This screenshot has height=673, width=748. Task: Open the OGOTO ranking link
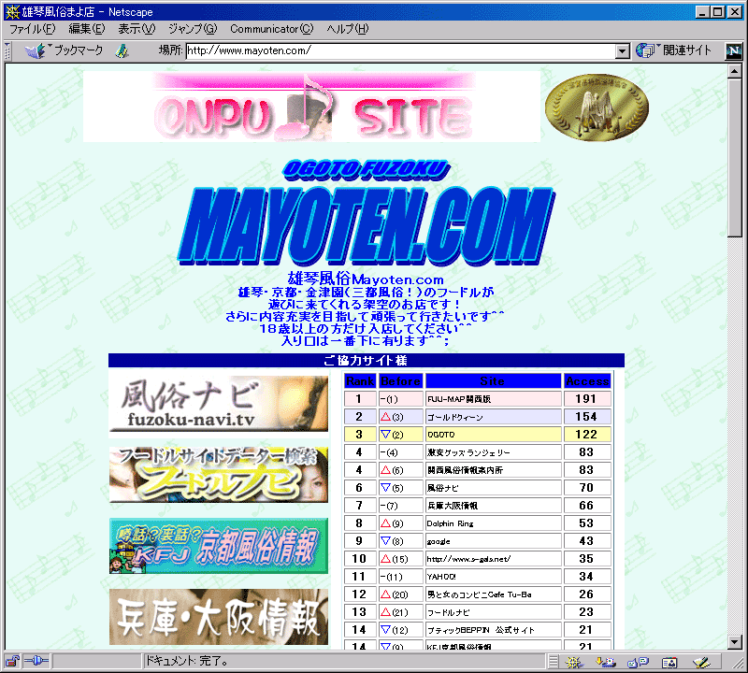pyautogui.click(x=441, y=435)
